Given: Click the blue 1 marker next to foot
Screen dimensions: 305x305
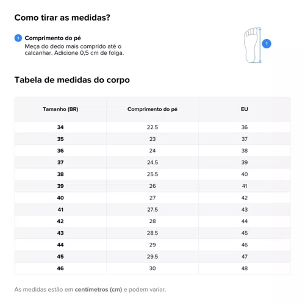Looking at the screenshot, I should [x=267, y=43].
